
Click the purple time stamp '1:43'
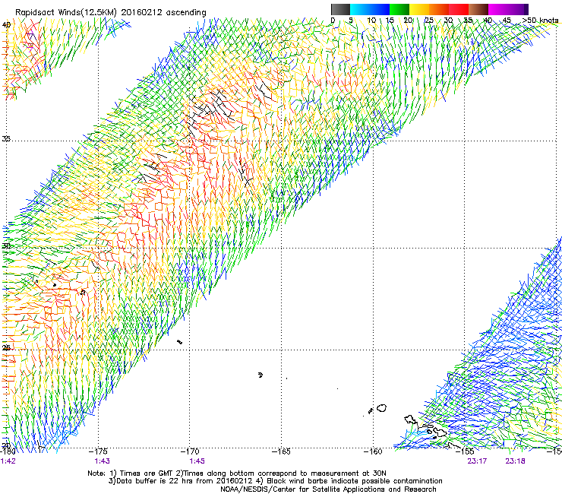103,461
